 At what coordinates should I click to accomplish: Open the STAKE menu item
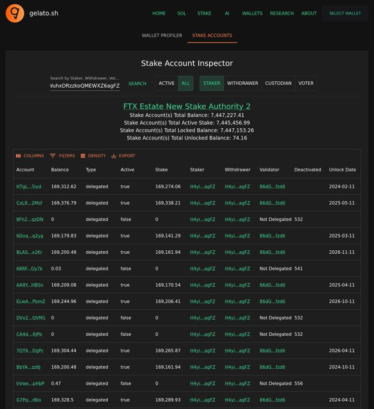(x=204, y=13)
